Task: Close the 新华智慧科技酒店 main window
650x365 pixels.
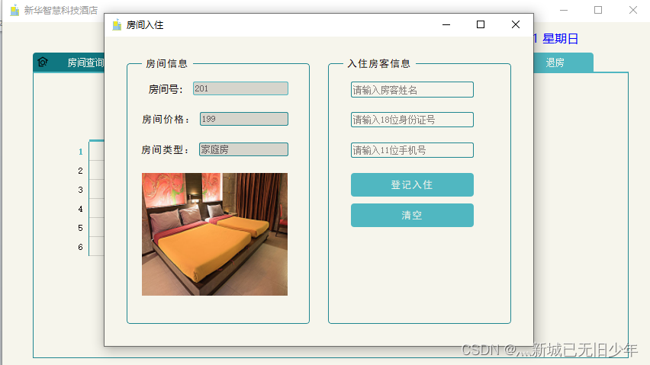Action: [x=633, y=10]
